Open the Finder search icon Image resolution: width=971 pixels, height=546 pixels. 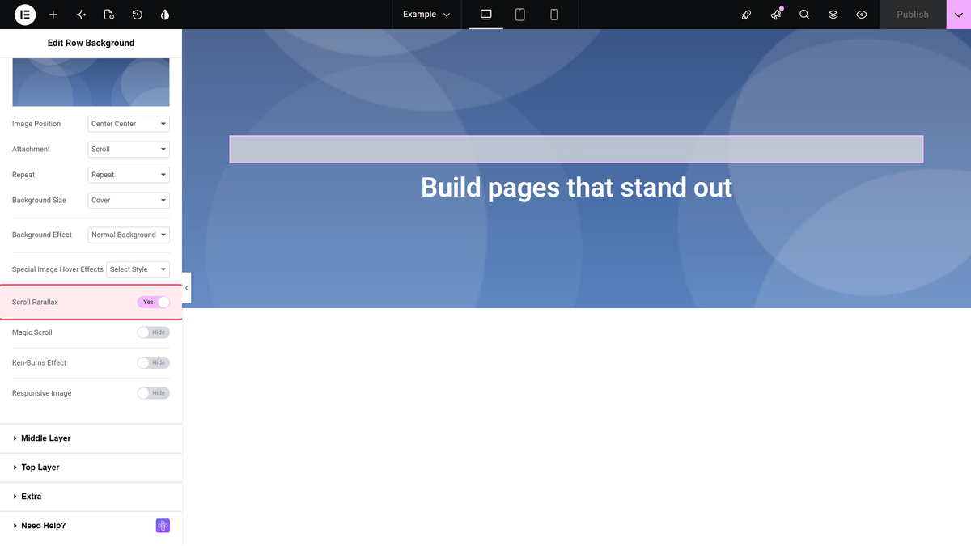click(x=804, y=15)
